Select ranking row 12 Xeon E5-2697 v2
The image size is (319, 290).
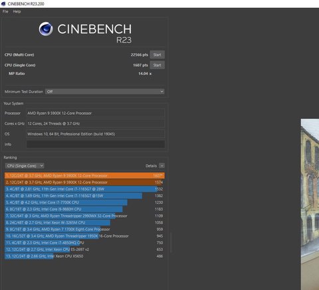84,250
